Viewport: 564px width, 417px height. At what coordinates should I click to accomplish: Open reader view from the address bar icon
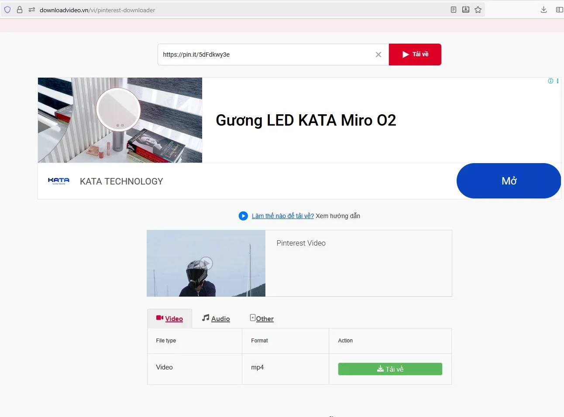click(453, 9)
